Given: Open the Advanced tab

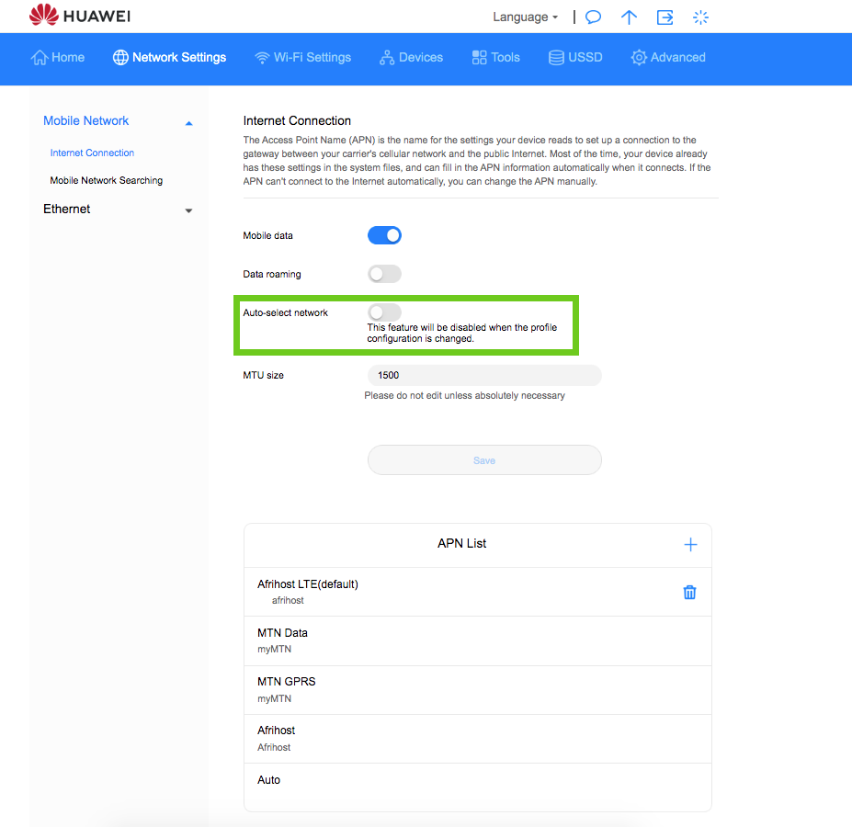Looking at the screenshot, I should [668, 57].
